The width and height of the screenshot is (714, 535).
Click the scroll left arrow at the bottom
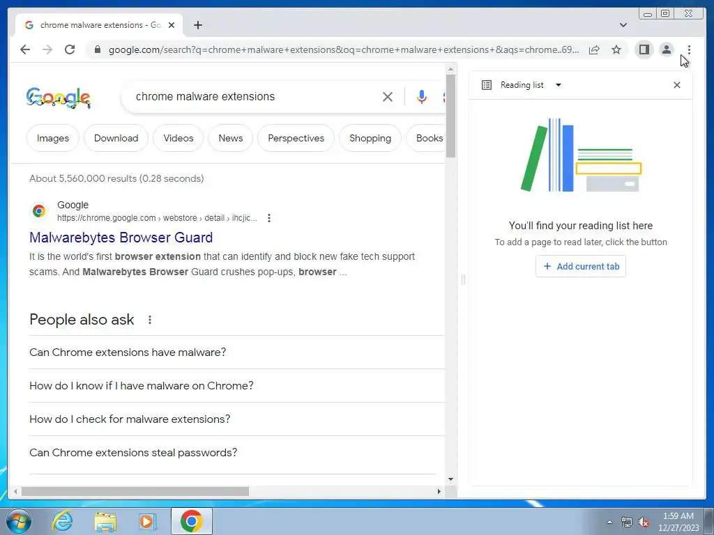tap(15, 492)
